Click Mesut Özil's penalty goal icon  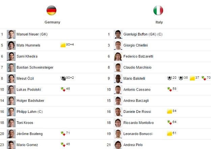pos(63,78)
